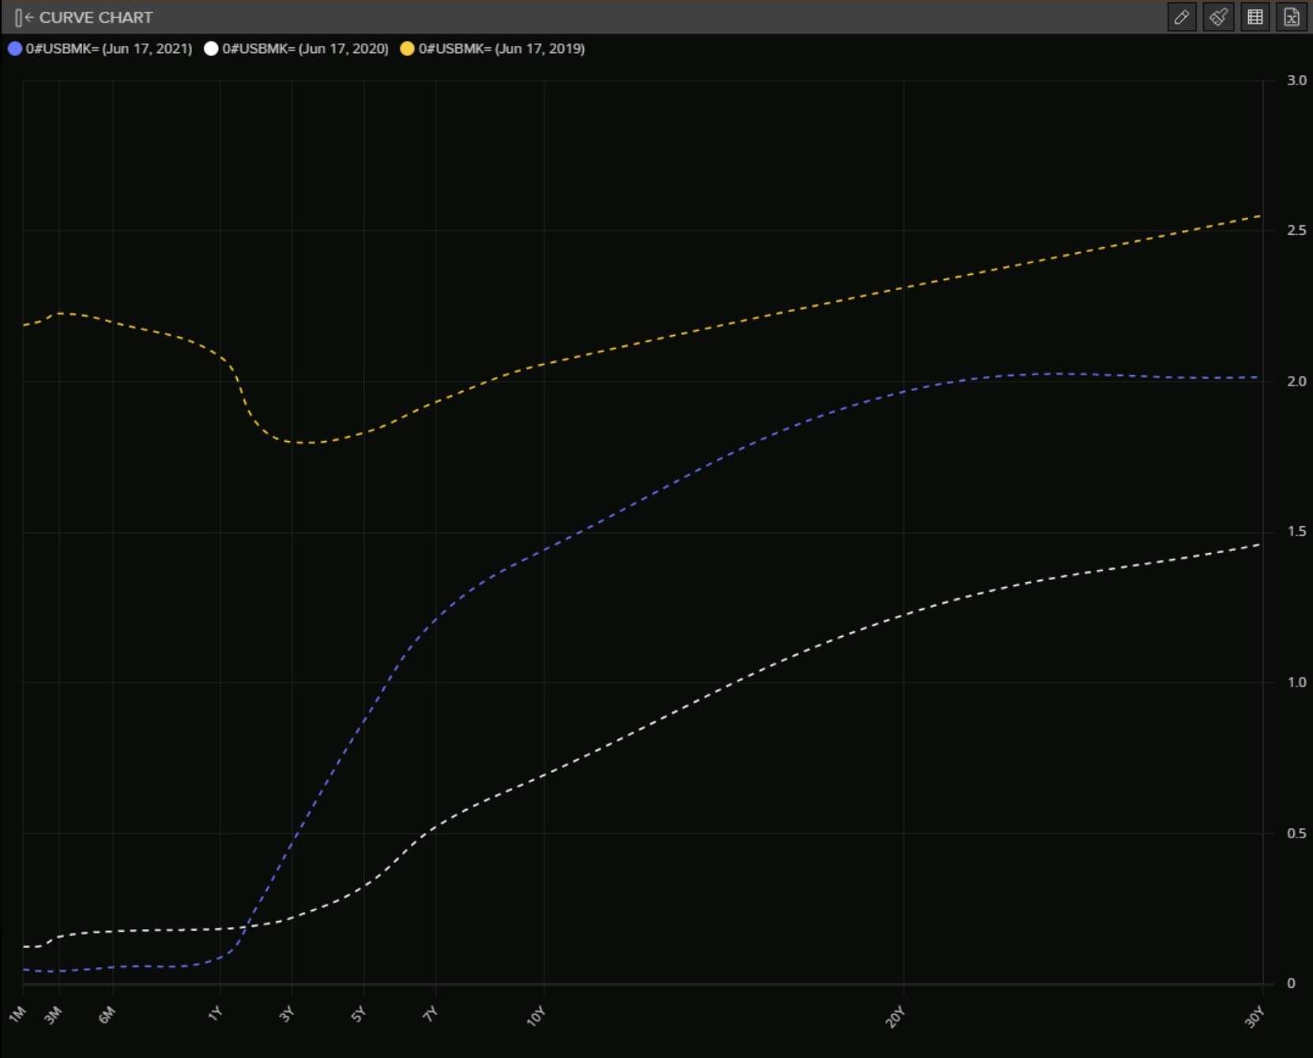Image resolution: width=1313 pixels, height=1058 pixels.
Task: Select the 6M tenor axis label
Action: click(x=107, y=1015)
